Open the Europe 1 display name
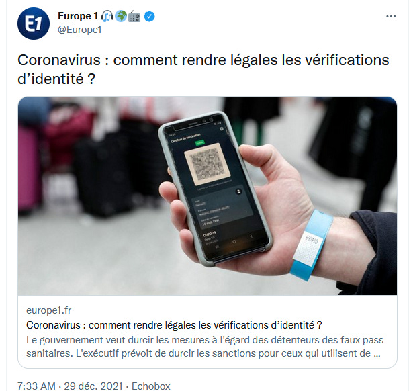 pos(78,16)
